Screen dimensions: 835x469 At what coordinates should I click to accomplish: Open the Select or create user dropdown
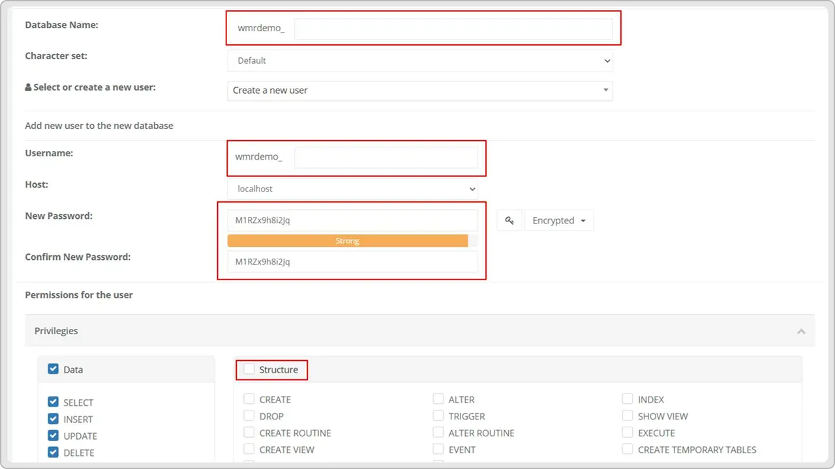pos(420,91)
